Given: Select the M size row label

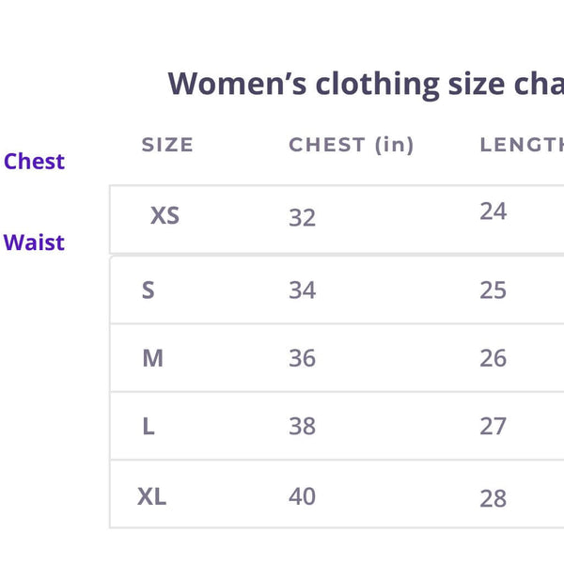Looking at the screenshot, I should pyautogui.click(x=152, y=358).
